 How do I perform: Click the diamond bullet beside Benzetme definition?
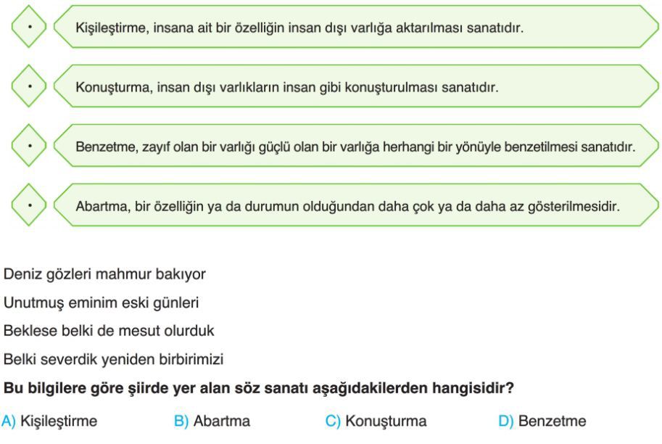29,146
